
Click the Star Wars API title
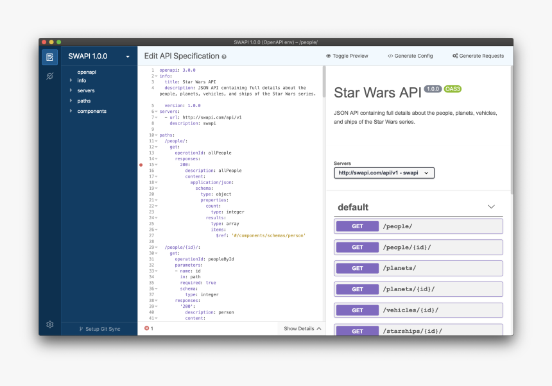[377, 93]
